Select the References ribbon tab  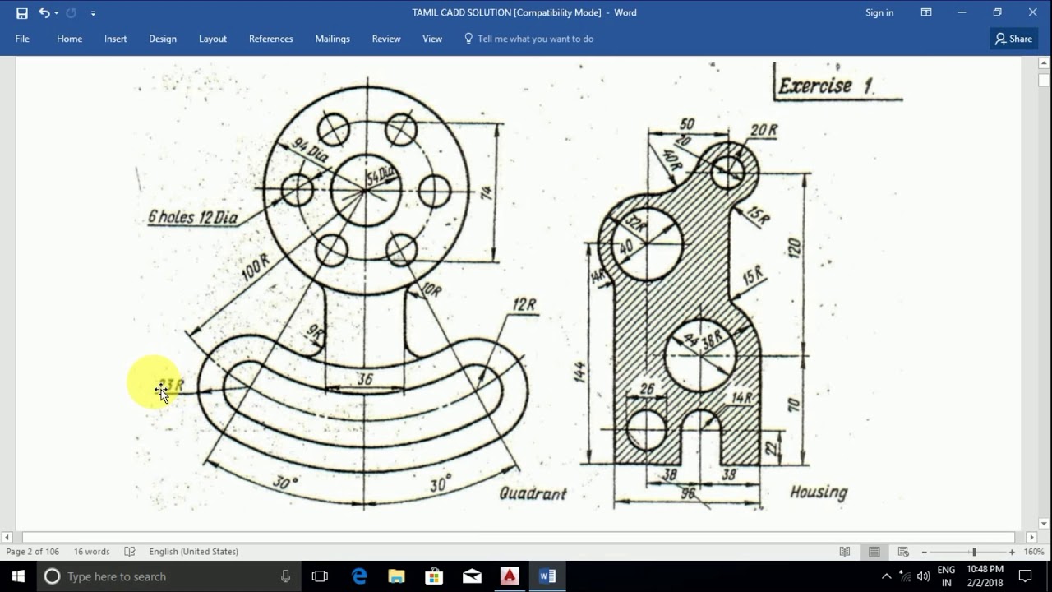271,39
